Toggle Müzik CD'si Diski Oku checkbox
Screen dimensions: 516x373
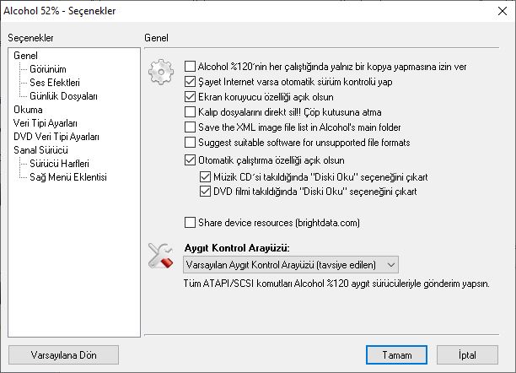205,176
